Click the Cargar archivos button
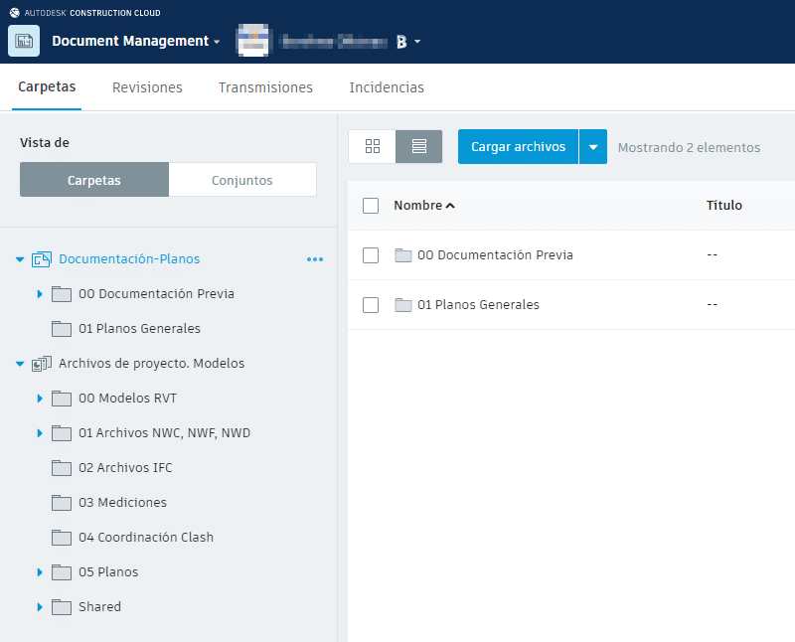This screenshot has height=642, width=795. (x=518, y=146)
